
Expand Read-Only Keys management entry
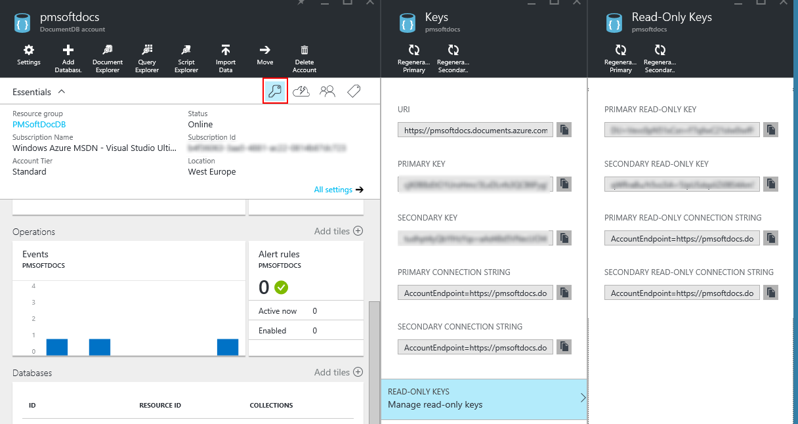[484, 398]
